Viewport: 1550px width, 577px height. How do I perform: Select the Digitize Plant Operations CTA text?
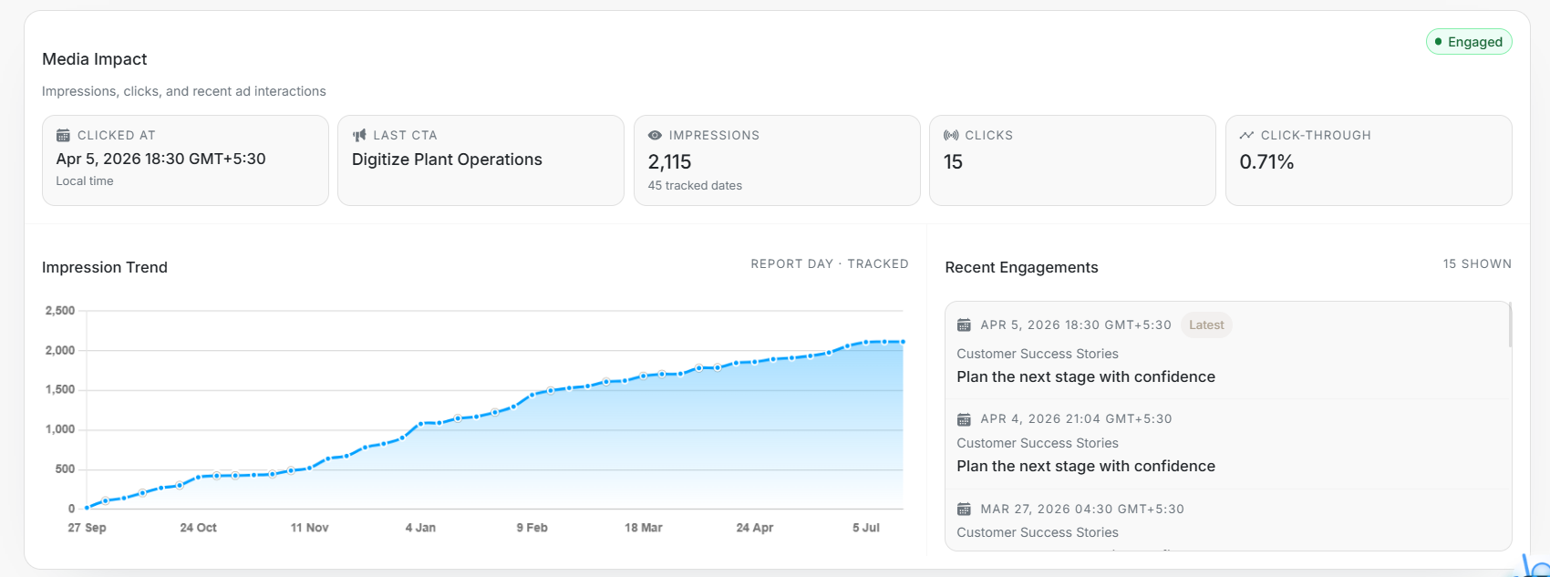tap(447, 160)
